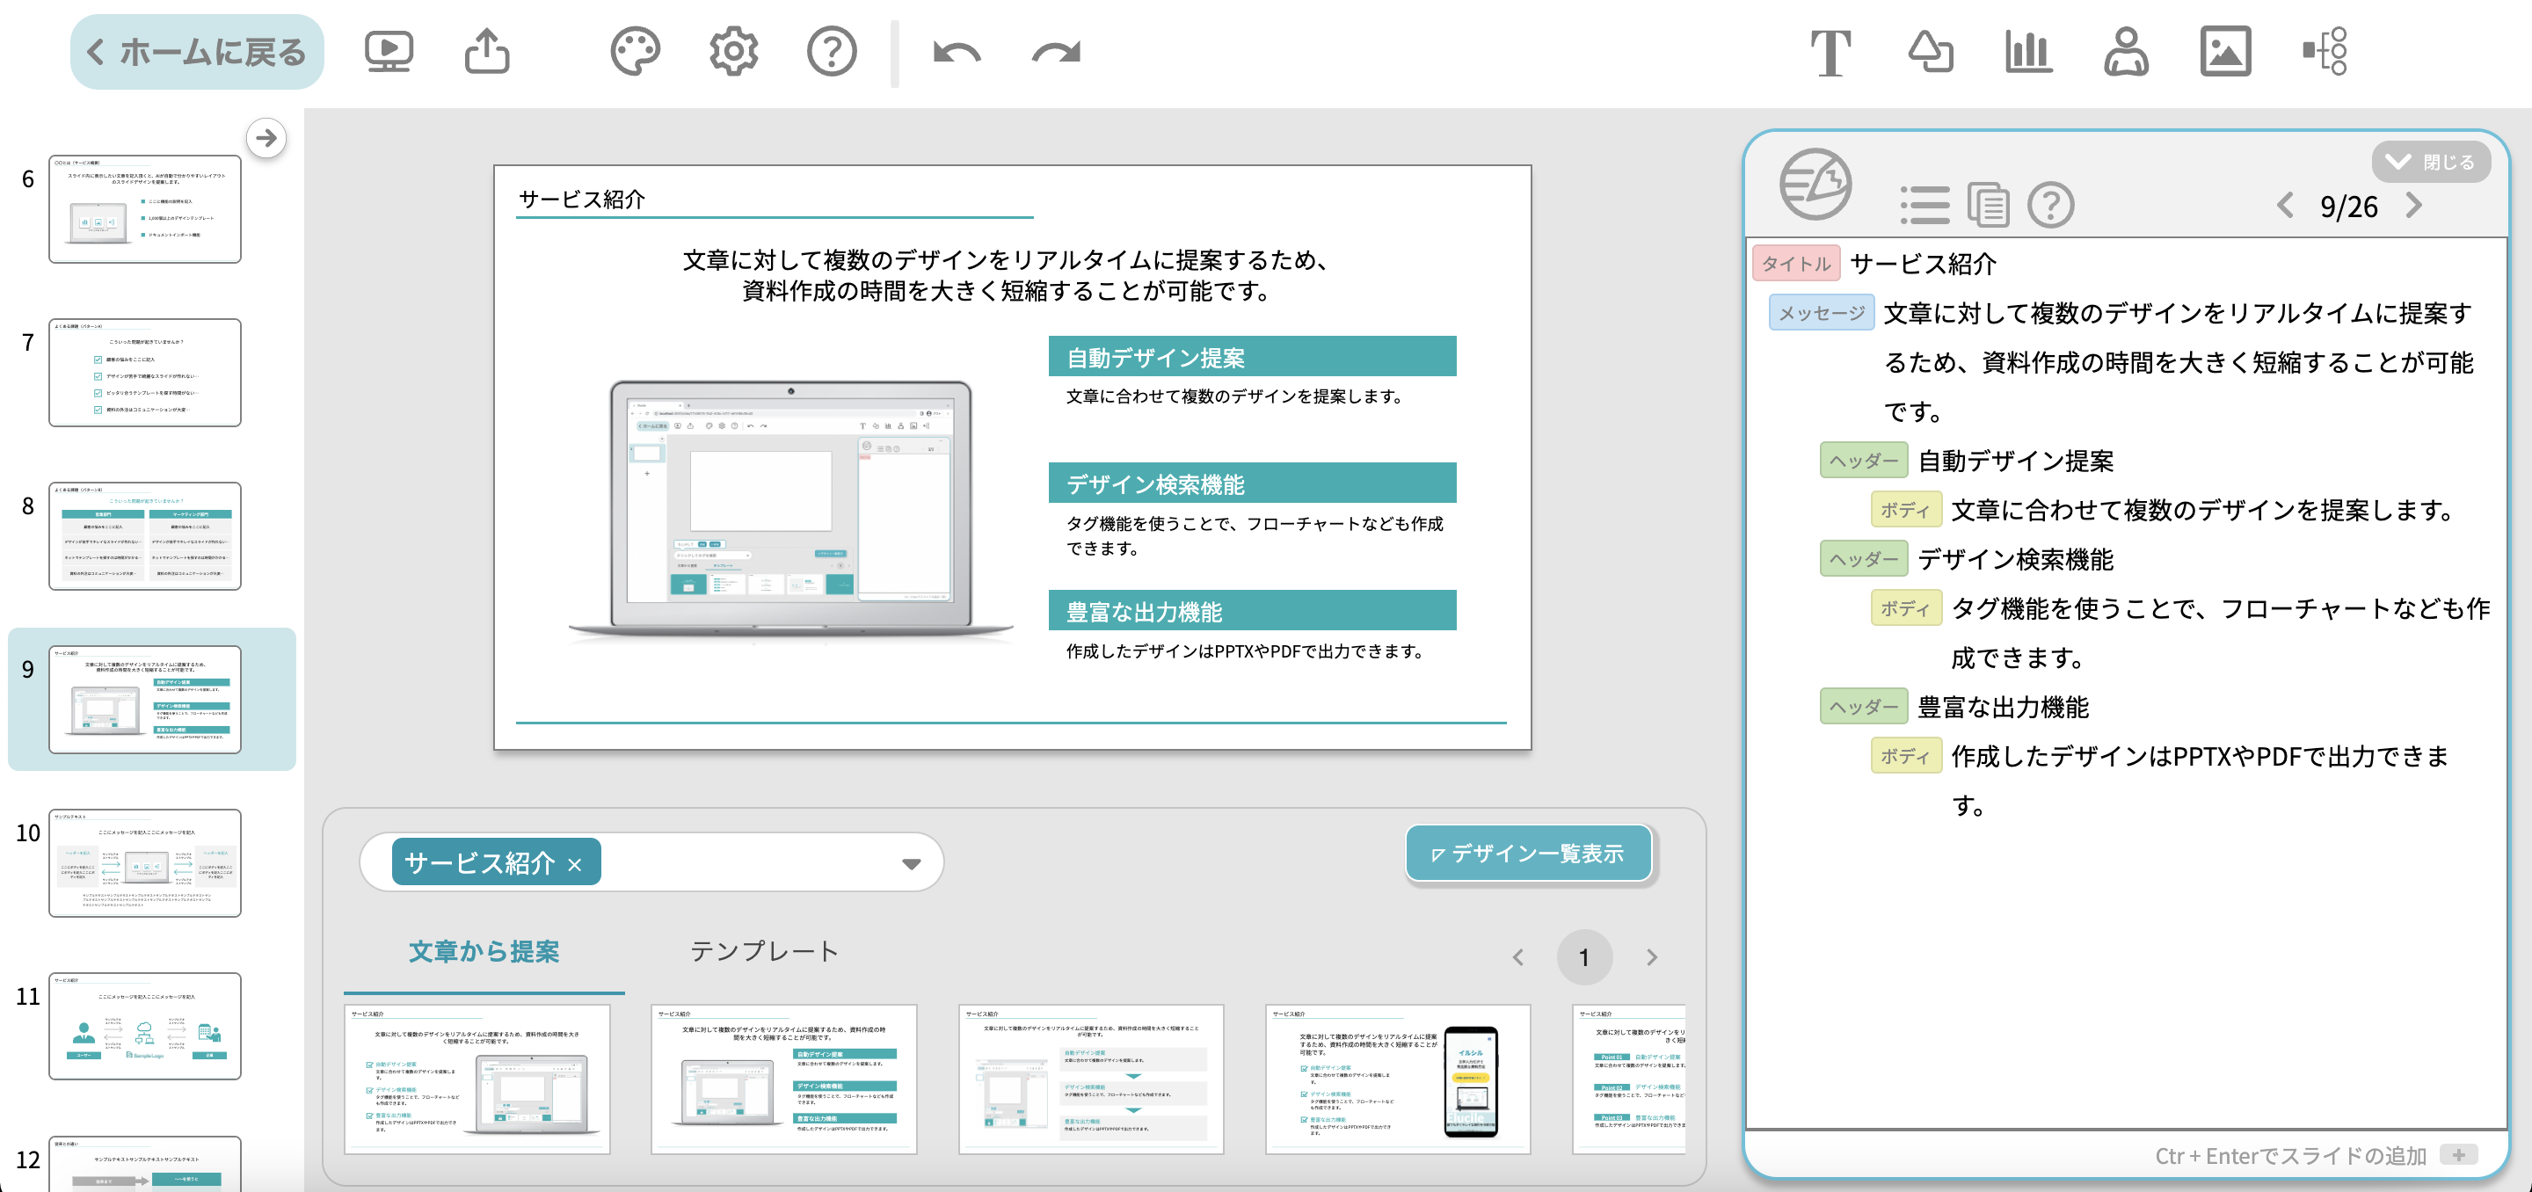
Task: Open the settings gear icon
Action: click(733, 51)
